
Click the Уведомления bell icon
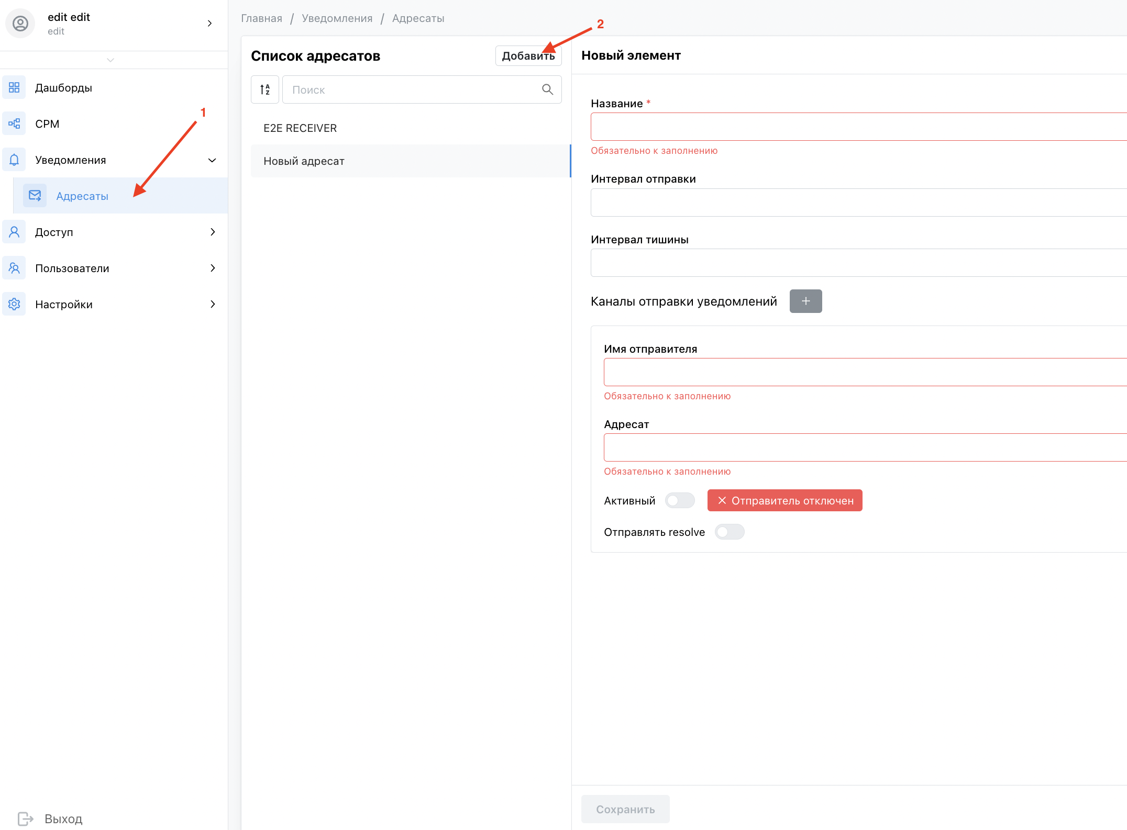click(14, 160)
